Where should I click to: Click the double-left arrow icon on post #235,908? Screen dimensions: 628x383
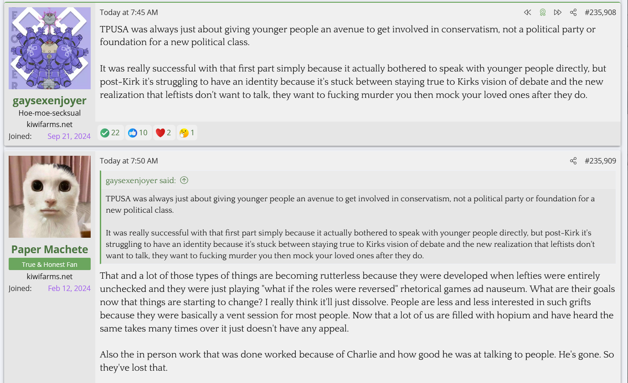point(527,12)
